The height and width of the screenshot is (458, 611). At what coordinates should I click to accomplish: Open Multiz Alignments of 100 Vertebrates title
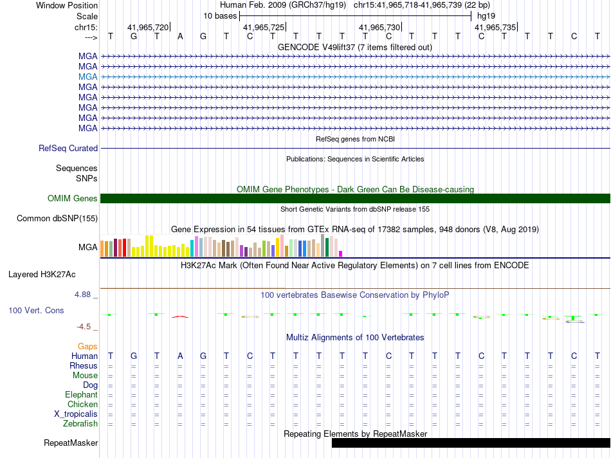click(x=355, y=338)
